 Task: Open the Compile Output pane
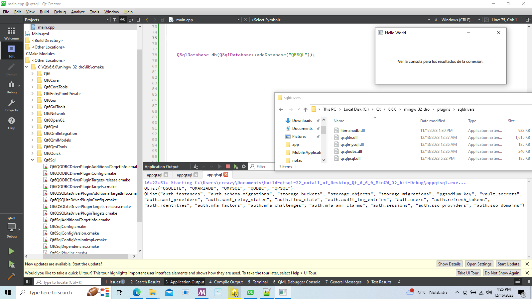click(226, 282)
